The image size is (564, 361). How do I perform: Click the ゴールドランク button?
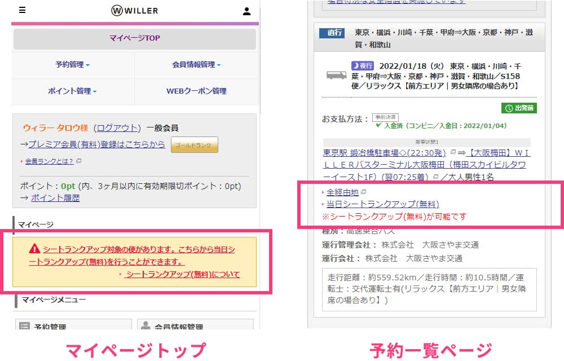[x=194, y=144]
